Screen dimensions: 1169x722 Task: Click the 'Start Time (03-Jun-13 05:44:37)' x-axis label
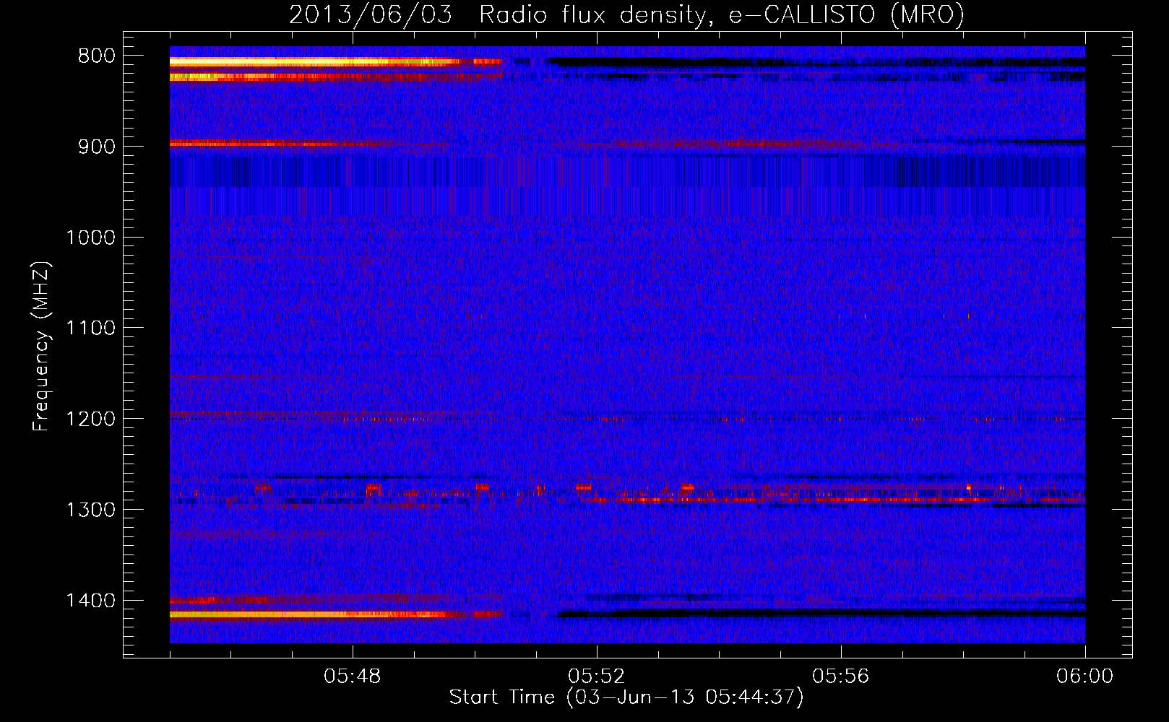[x=626, y=697]
